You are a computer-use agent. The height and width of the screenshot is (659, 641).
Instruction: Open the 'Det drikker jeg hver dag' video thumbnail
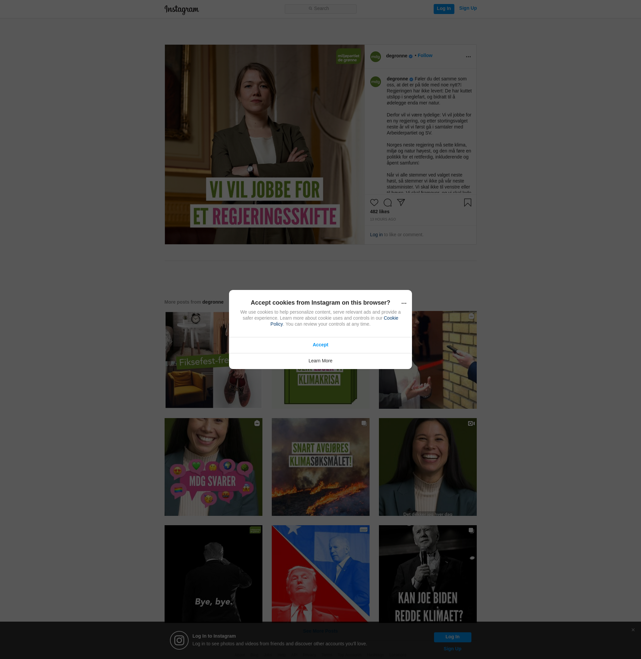tap(427, 467)
